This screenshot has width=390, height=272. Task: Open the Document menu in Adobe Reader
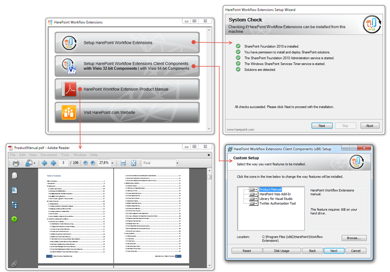click(x=49, y=155)
